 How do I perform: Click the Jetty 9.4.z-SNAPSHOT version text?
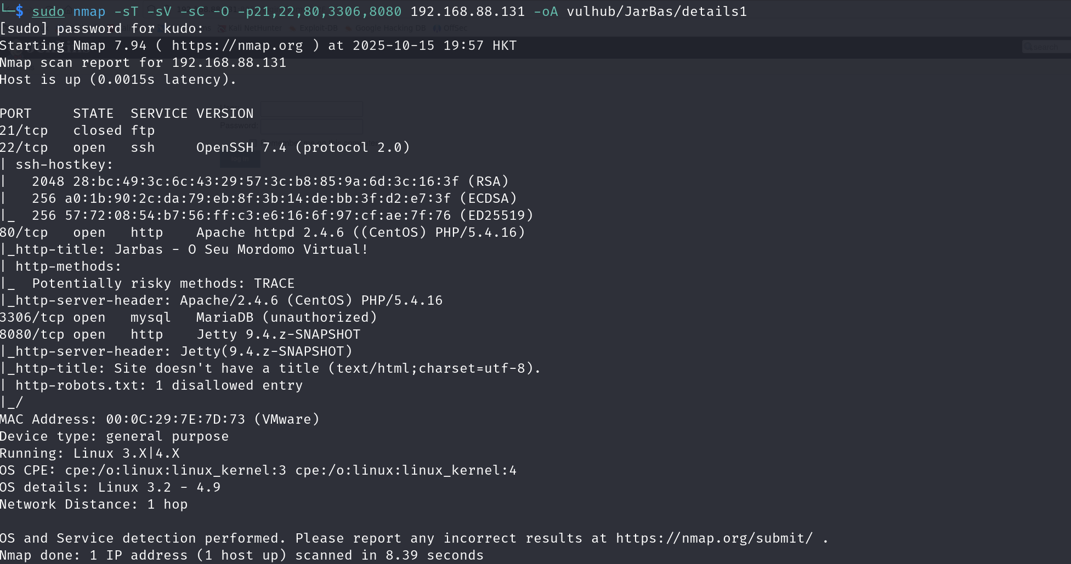279,334
